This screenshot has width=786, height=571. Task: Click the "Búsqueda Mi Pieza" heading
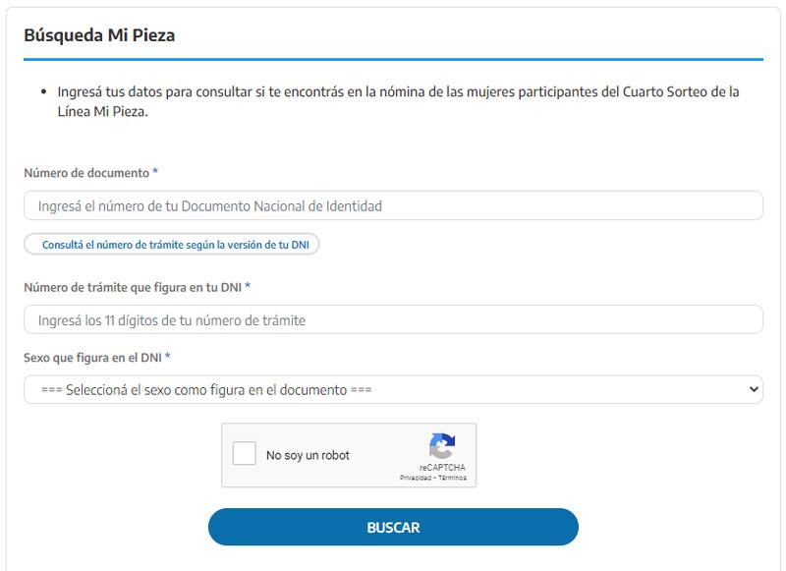[99, 35]
